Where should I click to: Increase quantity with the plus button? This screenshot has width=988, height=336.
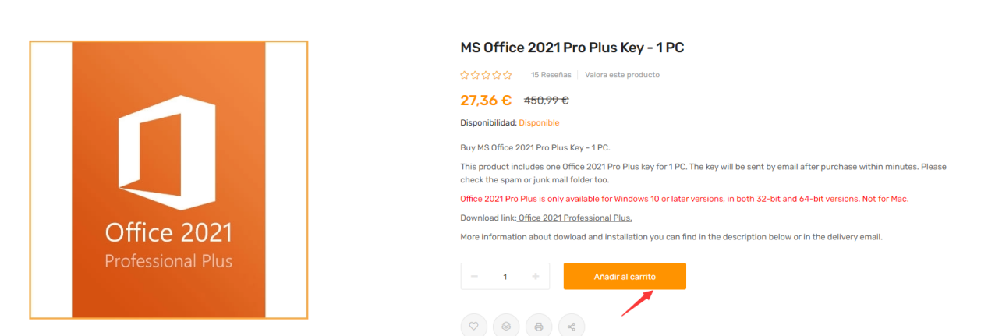click(536, 277)
